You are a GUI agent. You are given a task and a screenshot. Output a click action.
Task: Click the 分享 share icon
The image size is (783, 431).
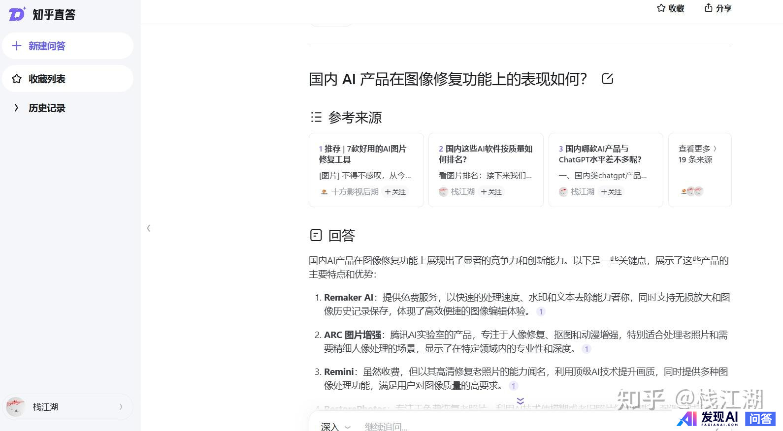tap(708, 8)
